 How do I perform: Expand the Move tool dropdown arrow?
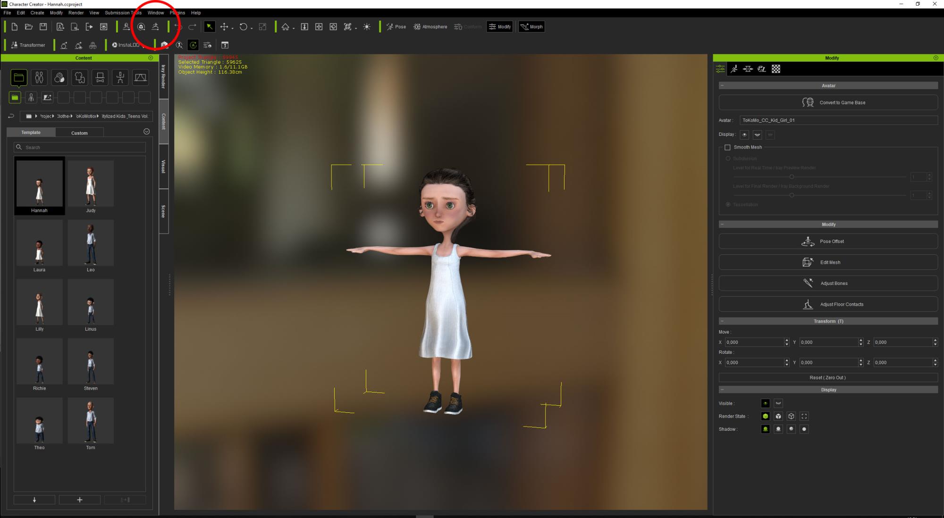[232, 28]
